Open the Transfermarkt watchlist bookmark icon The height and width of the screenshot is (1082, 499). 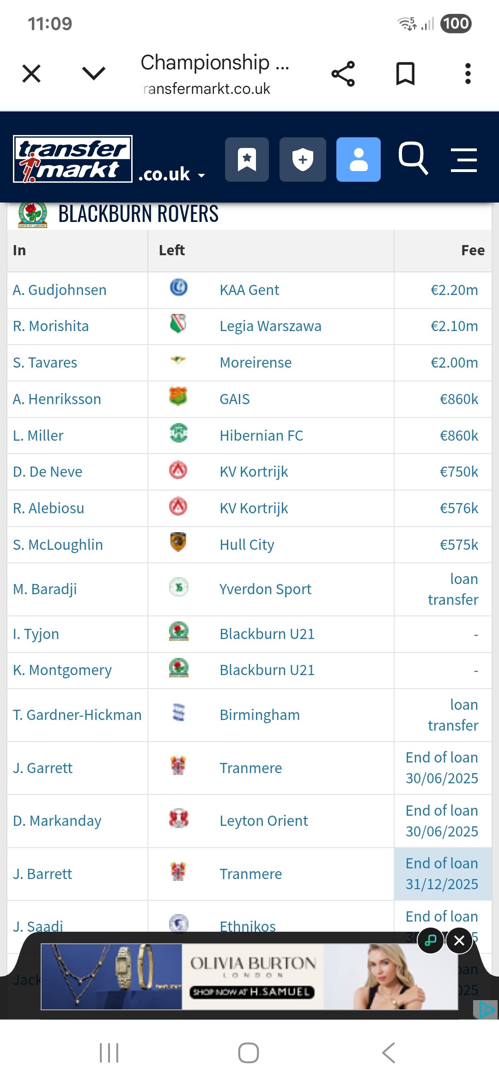coord(247,160)
